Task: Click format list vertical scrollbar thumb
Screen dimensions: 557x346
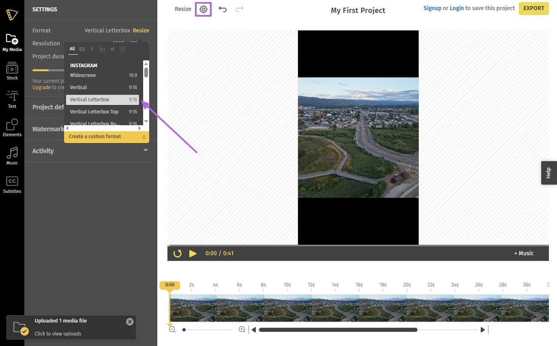Action: click(146, 72)
